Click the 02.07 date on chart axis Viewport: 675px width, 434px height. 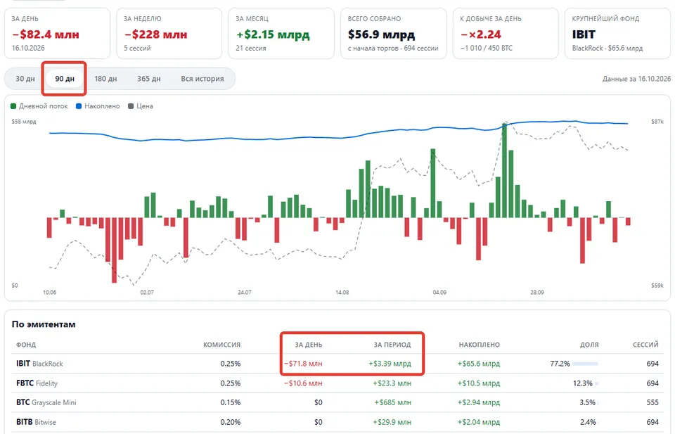click(x=147, y=293)
